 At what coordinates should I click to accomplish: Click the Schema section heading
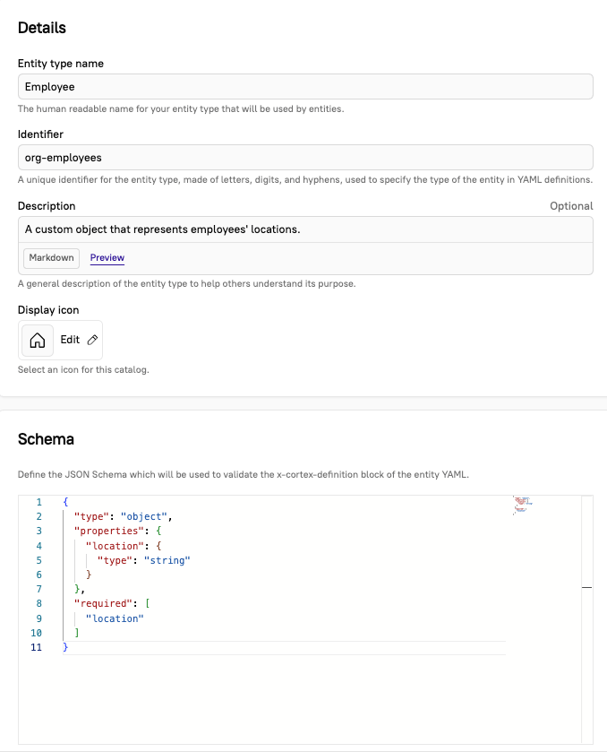click(46, 439)
